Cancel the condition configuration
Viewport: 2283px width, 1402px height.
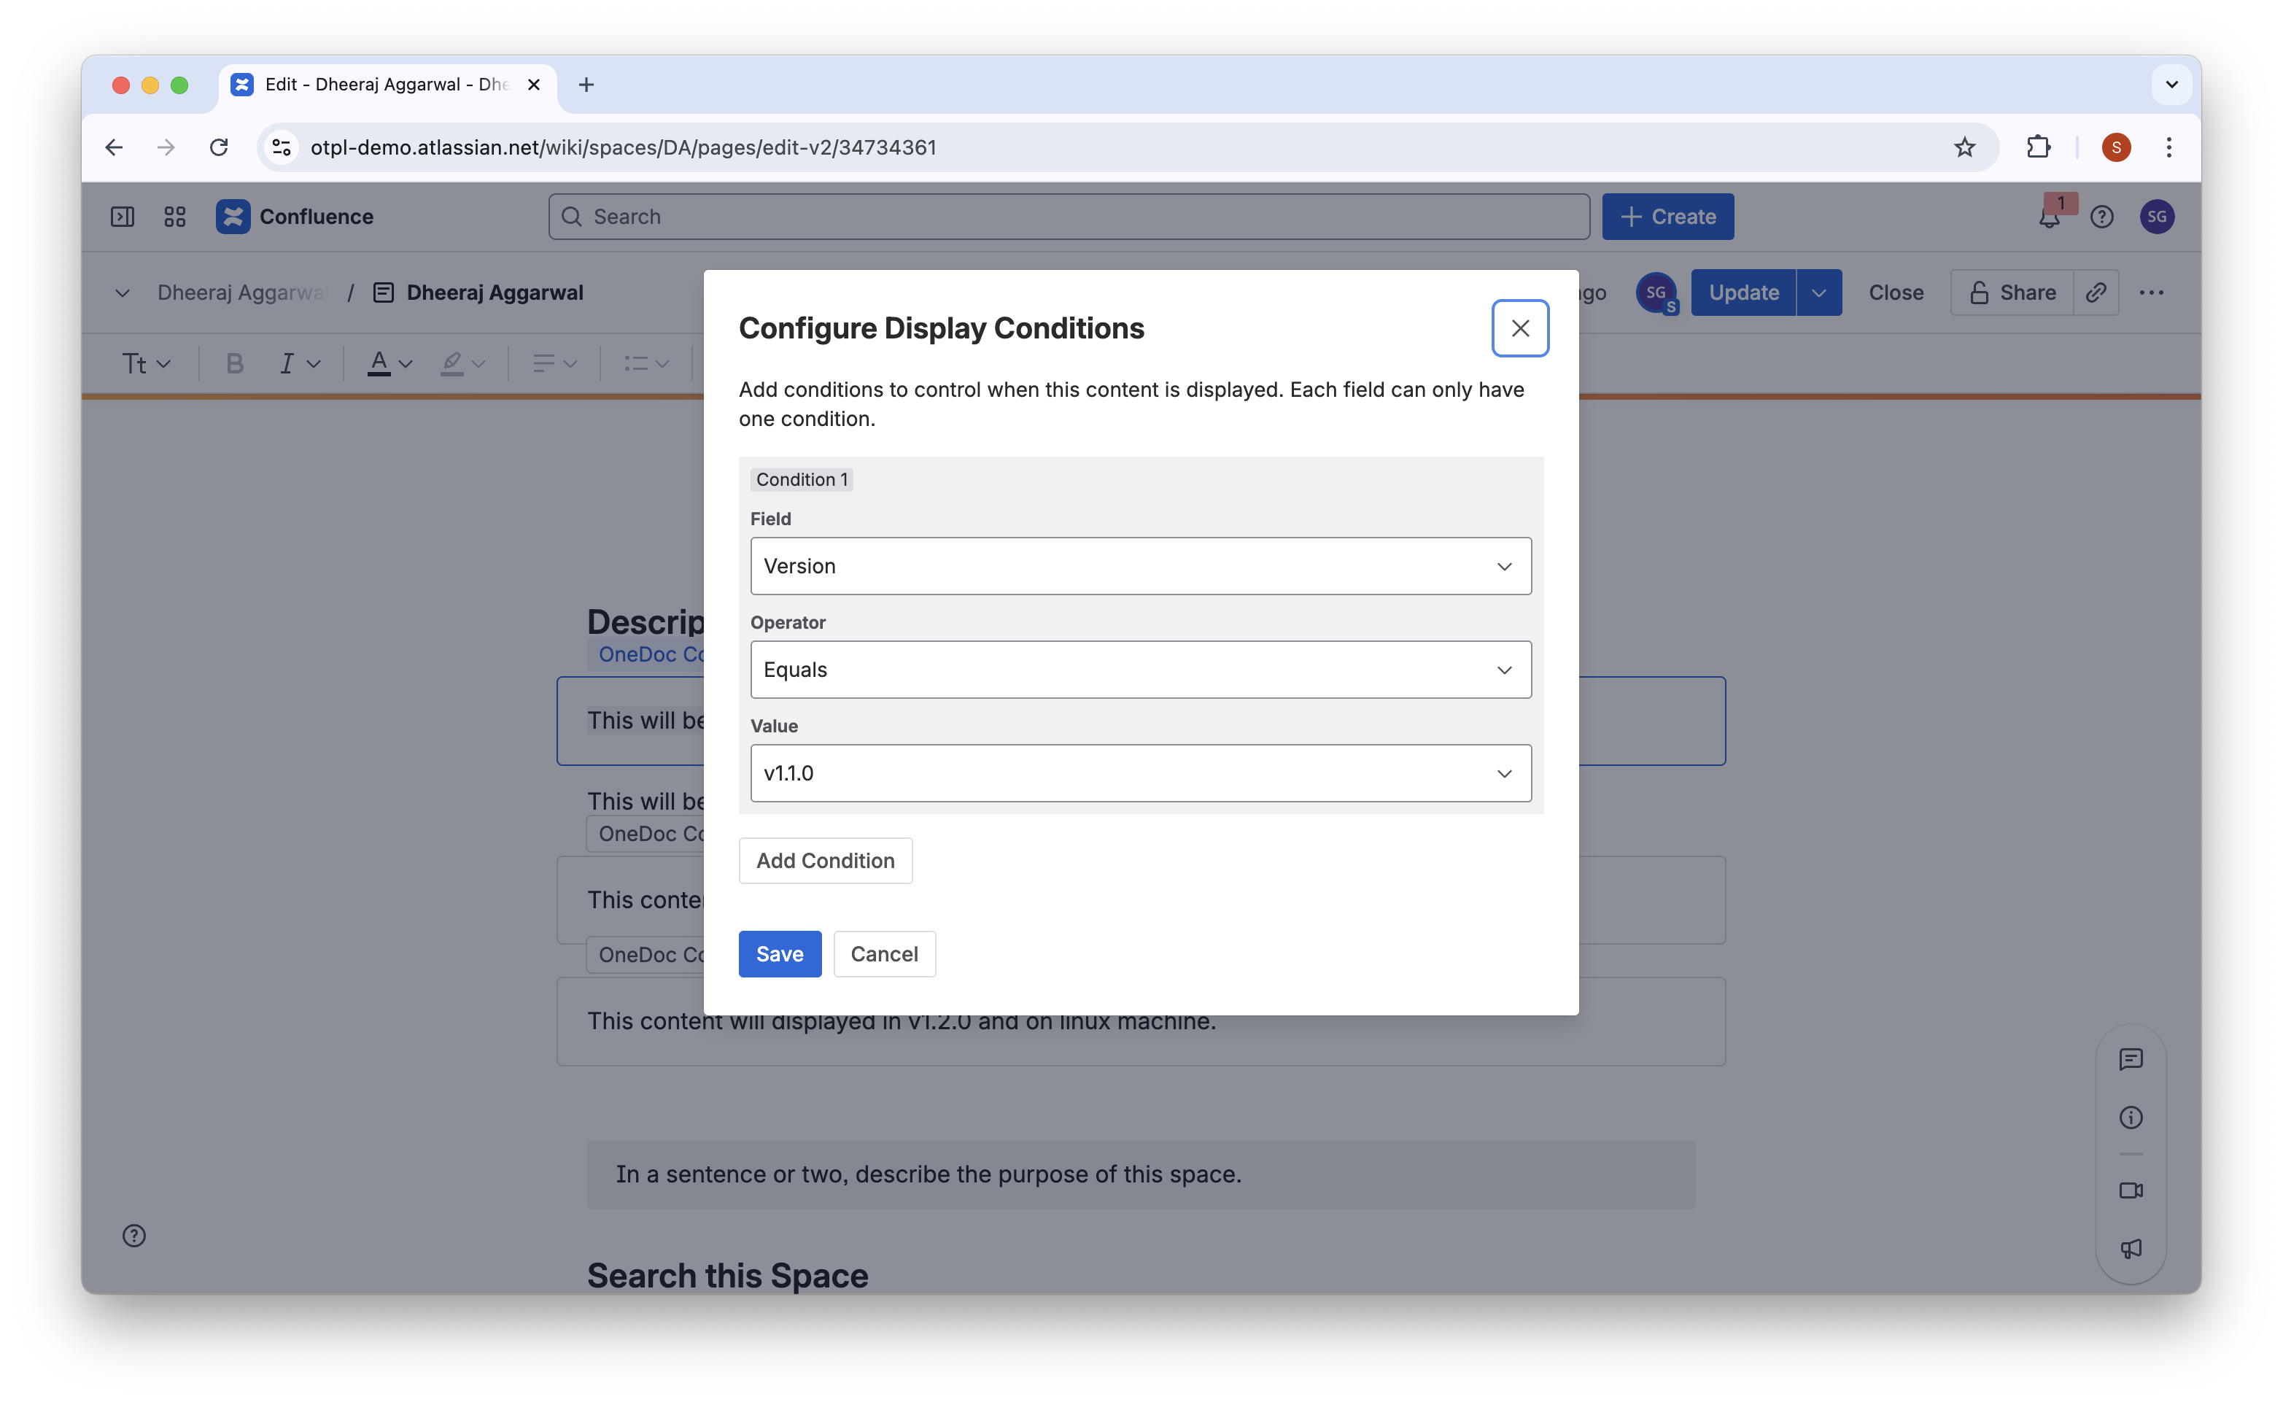pos(883,954)
